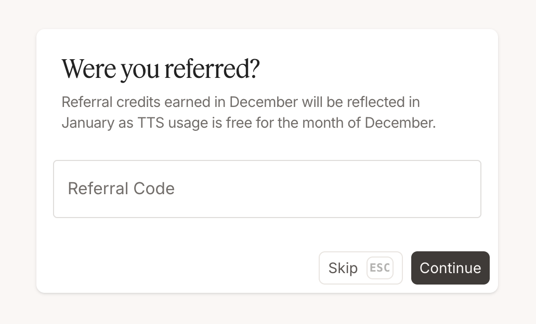Dismiss the dialog using Skip
Viewport: 536px width, 324px height.
343,268
